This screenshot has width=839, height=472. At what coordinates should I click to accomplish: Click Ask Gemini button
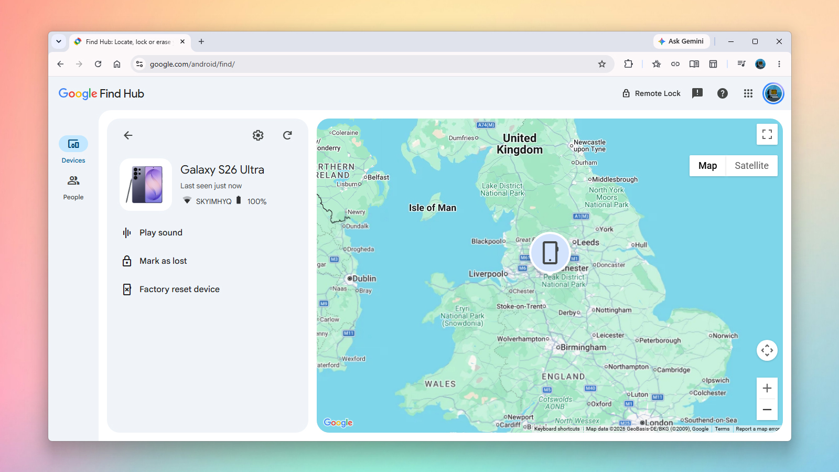tap(681, 41)
